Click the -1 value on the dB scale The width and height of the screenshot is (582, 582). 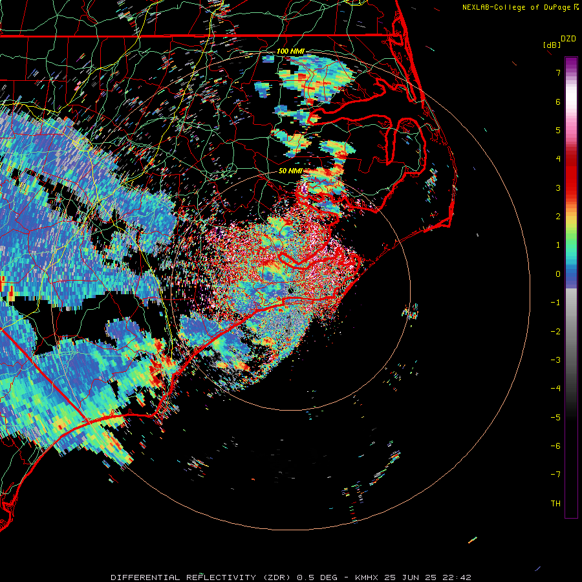pyautogui.click(x=555, y=303)
